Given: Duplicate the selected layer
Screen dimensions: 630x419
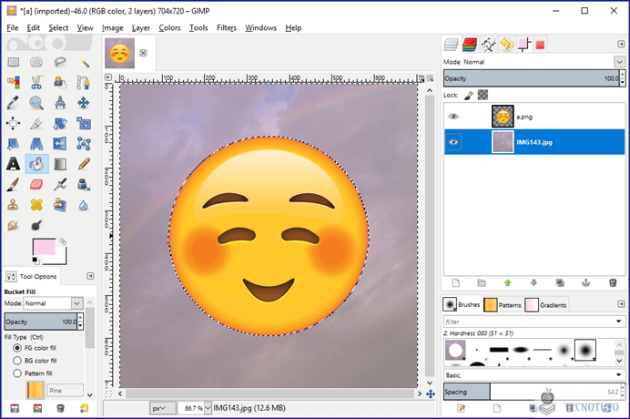Looking at the screenshot, I should [x=560, y=283].
